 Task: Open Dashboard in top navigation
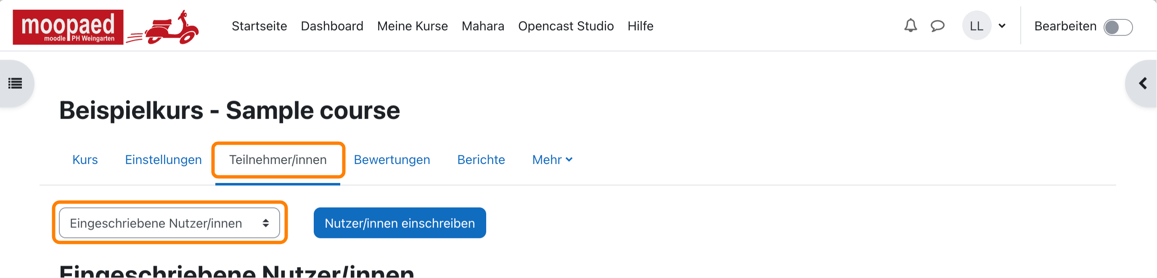pyautogui.click(x=332, y=26)
